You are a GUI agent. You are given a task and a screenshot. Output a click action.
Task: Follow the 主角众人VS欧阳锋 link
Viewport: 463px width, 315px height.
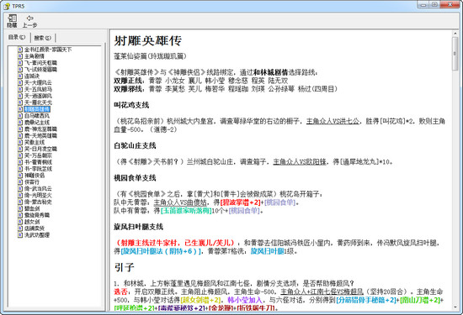pyautogui.click(x=300, y=162)
